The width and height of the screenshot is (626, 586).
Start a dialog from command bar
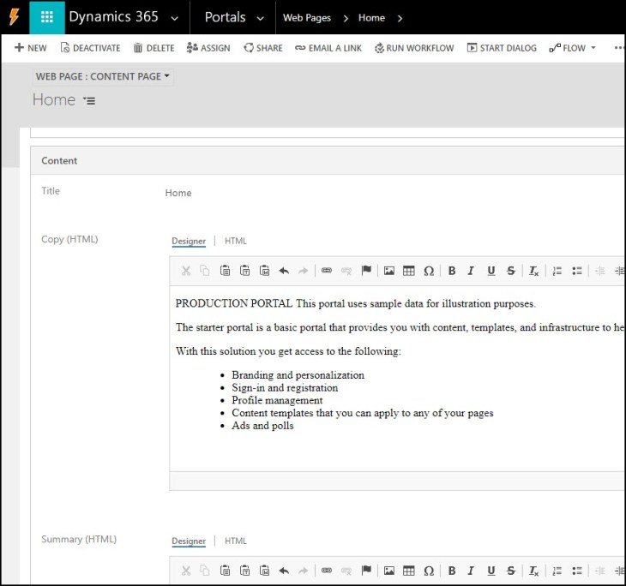(x=502, y=48)
